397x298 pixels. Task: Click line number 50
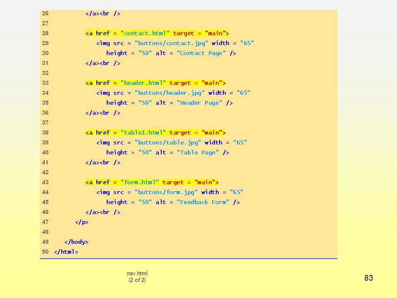(45, 252)
